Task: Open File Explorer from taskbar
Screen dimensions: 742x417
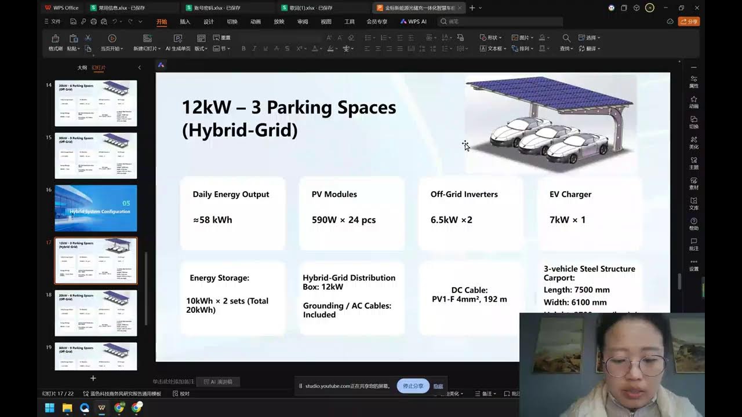Action: (x=67, y=408)
